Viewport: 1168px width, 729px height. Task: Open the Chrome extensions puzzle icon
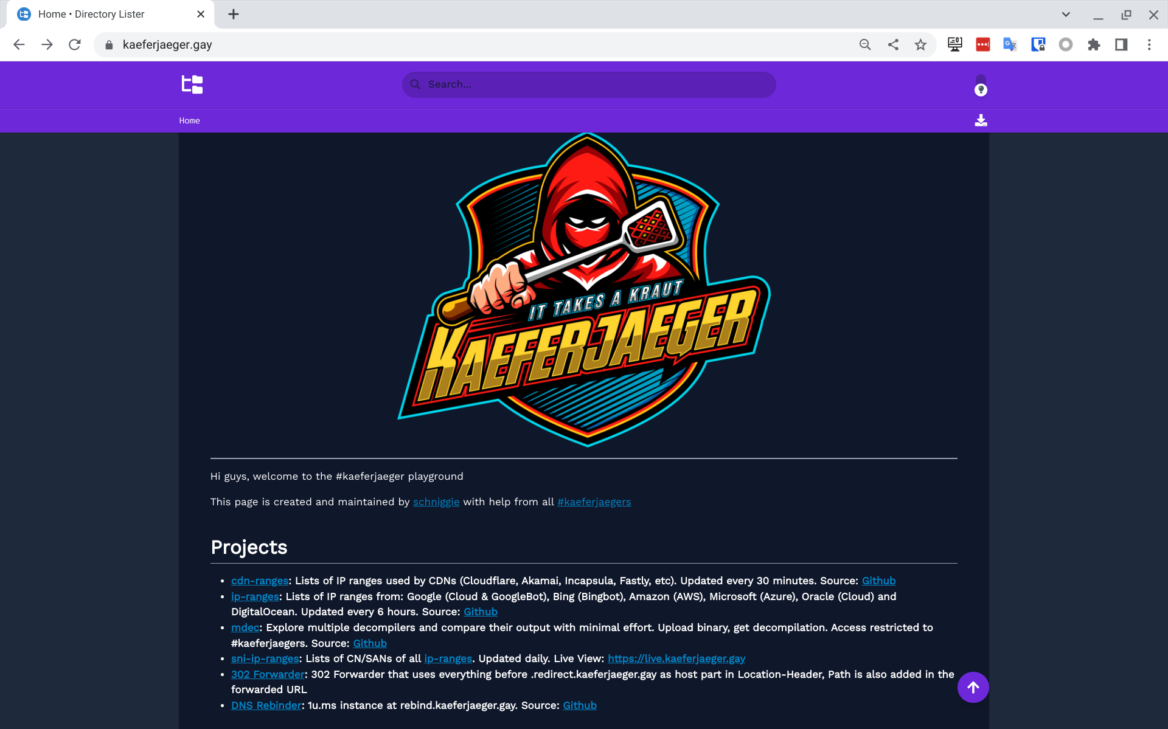1093,44
